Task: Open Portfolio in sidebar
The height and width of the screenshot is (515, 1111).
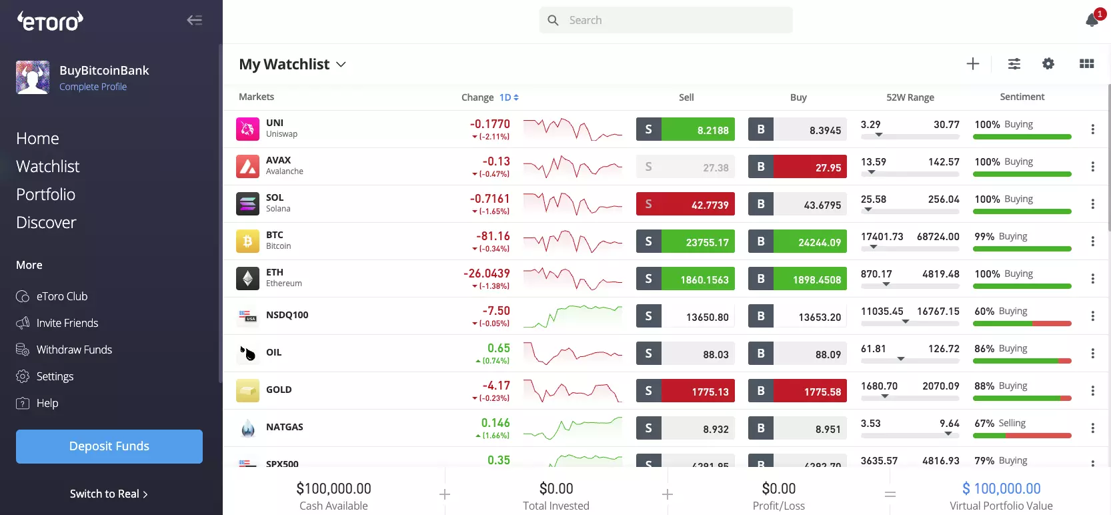Action: click(x=45, y=194)
